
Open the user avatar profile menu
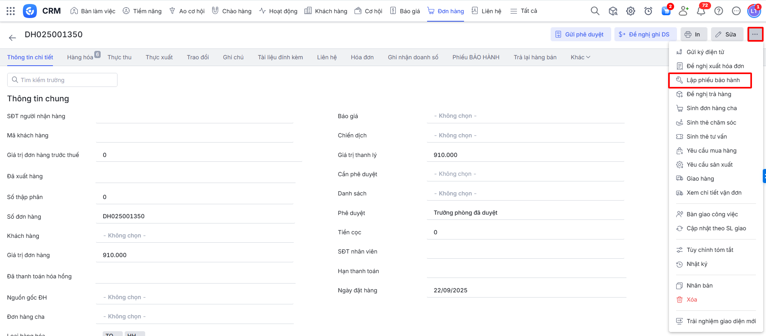754,11
